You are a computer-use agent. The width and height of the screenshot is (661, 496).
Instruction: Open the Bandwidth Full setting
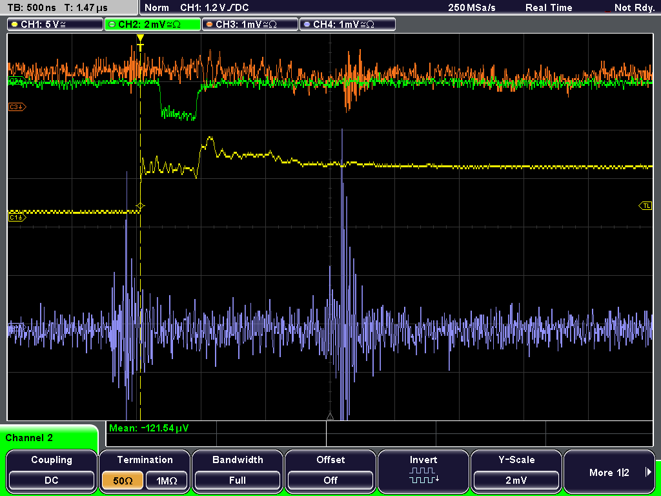click(238, 470)
